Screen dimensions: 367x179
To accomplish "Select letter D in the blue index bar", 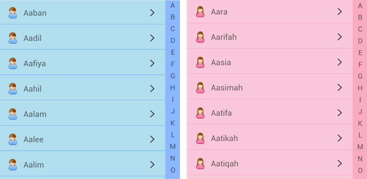I will 173,41.
